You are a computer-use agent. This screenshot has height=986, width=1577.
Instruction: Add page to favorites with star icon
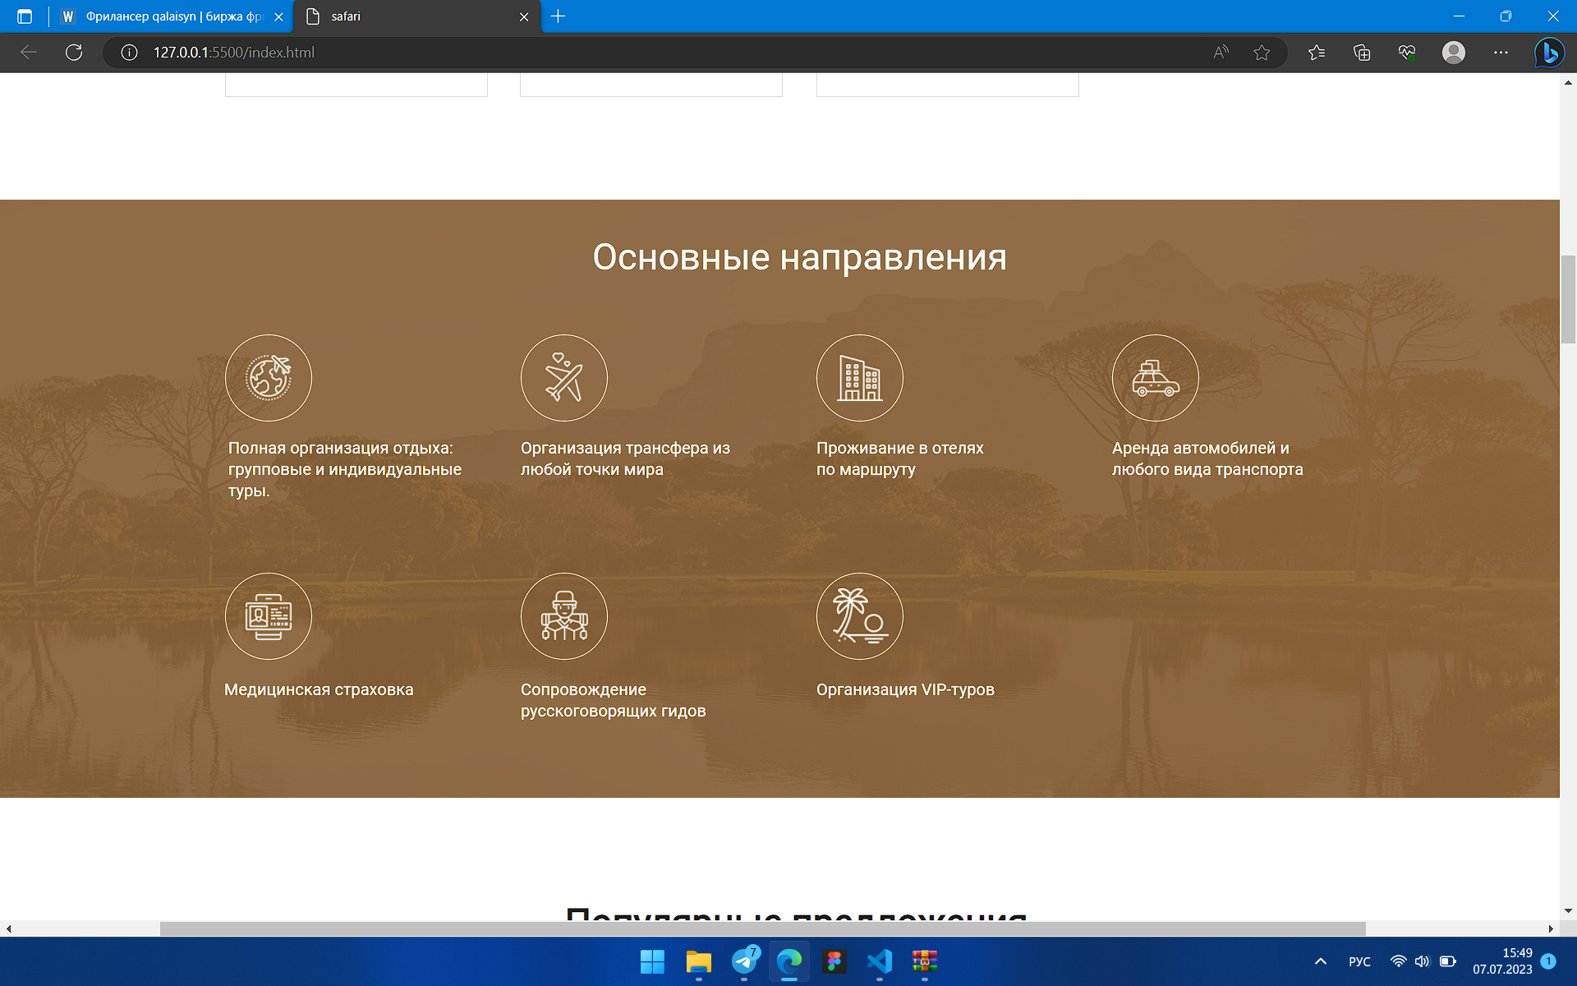click(x=1262, y=53)
